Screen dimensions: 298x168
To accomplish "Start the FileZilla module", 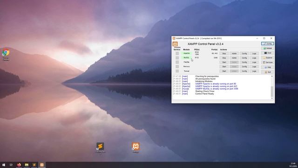I will 224,62.
